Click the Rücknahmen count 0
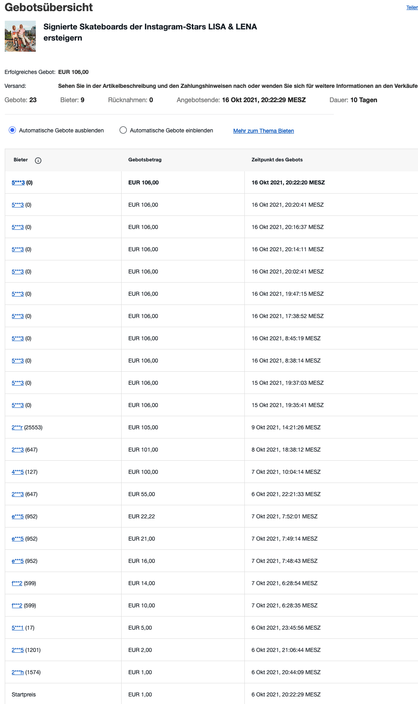Screen dimensions: 418x704 pos(151,100)
